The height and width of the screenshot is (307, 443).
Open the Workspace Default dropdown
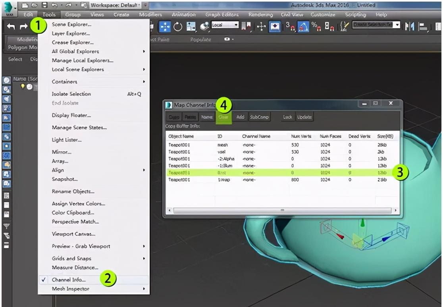coord(114,5)
